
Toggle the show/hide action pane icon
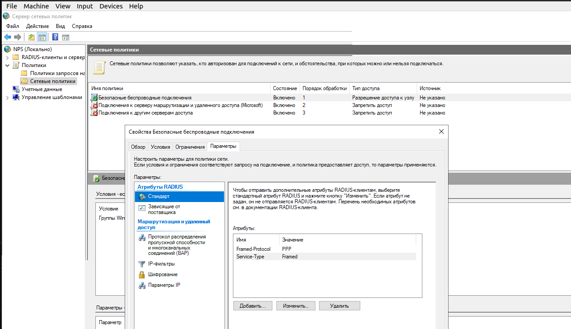[x=66, y=37]
